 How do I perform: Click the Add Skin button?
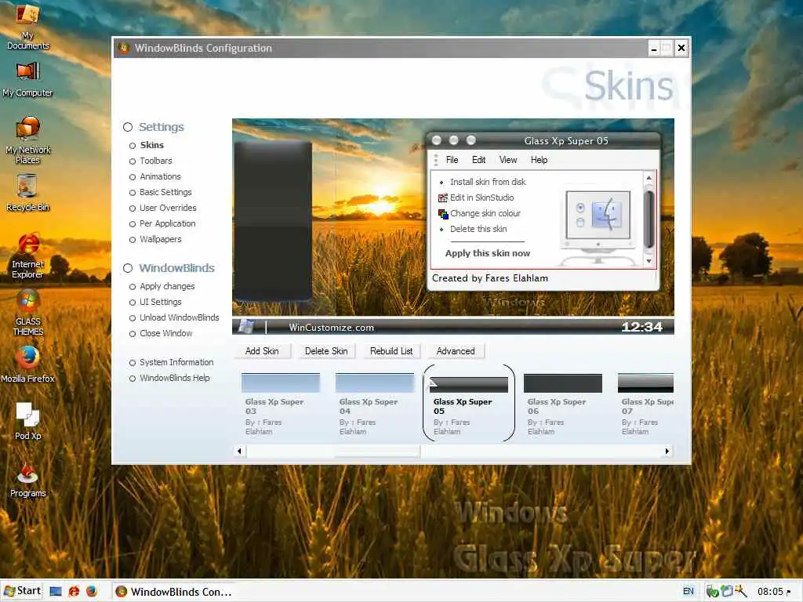coord(262,351)
